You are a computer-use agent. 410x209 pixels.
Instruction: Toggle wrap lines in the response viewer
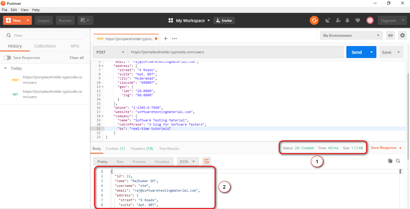tap(206, 161)
